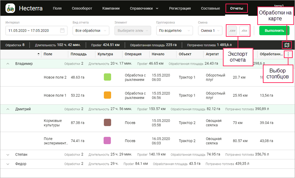Click the sort arrow before Поле column
Image resolution: width=295 pixels, height=178 pixels.
click(39, 54)
